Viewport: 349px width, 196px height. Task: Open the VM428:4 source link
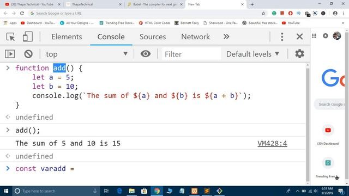click(x=272, y=144)
